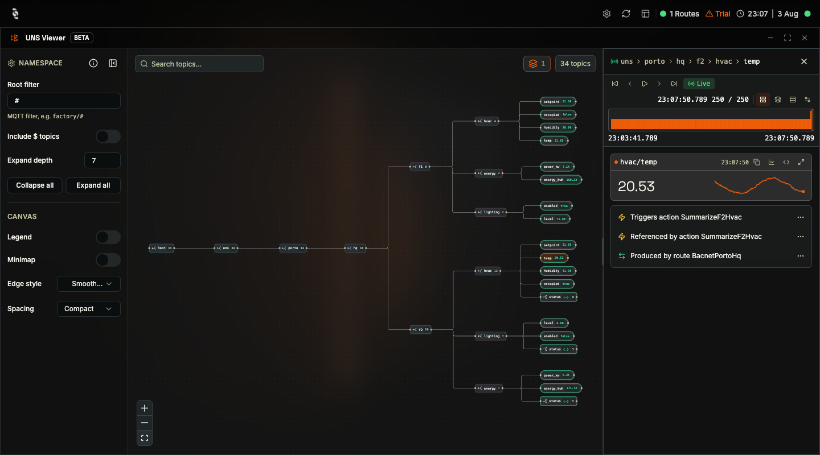Copy the hvac/temp value
The width and height of the screenshot is (820, 455).
757,162
